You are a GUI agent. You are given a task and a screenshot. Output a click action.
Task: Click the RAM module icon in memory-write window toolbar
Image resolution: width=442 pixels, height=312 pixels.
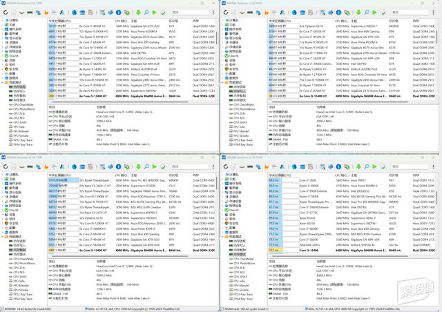(x=250, y=12)
